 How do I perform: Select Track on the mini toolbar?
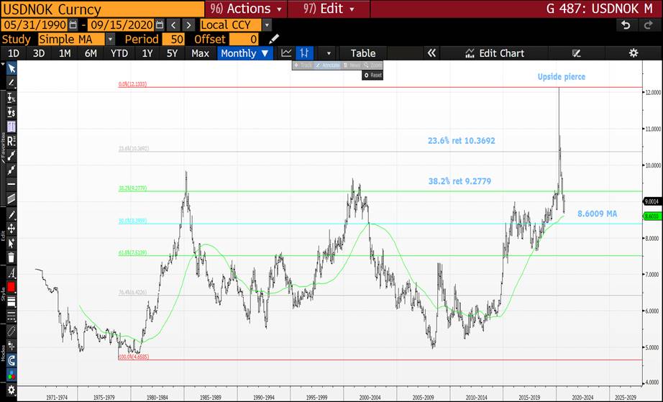coord(303,65)
